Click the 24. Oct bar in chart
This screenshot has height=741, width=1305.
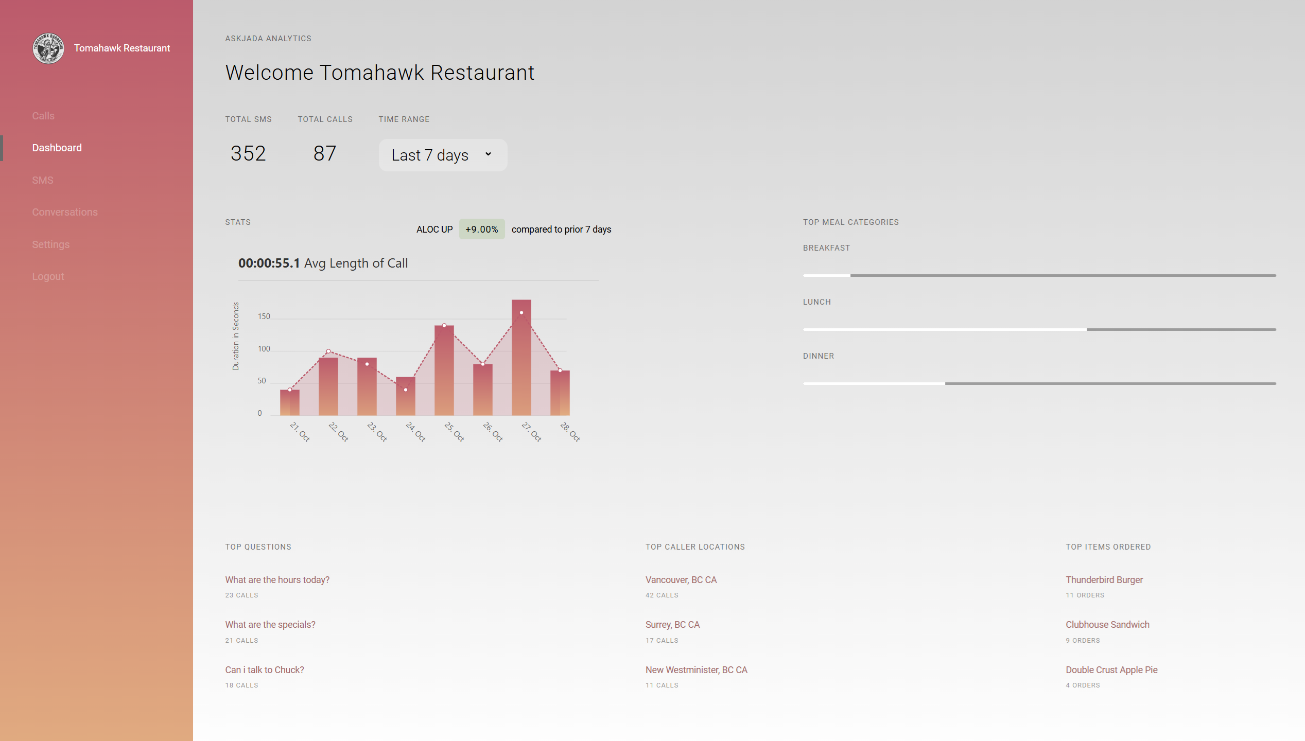pos(406,396)
